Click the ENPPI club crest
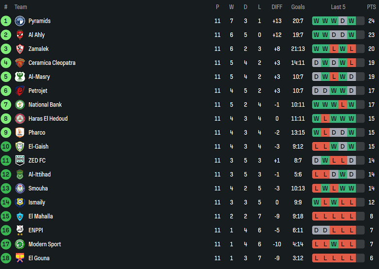Image resolution: width=379 pixels, height=269 pixels. [20, 230]
